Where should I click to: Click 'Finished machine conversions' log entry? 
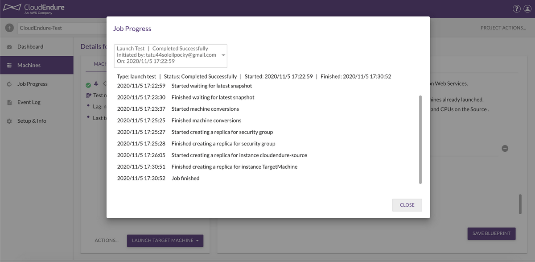206,121
